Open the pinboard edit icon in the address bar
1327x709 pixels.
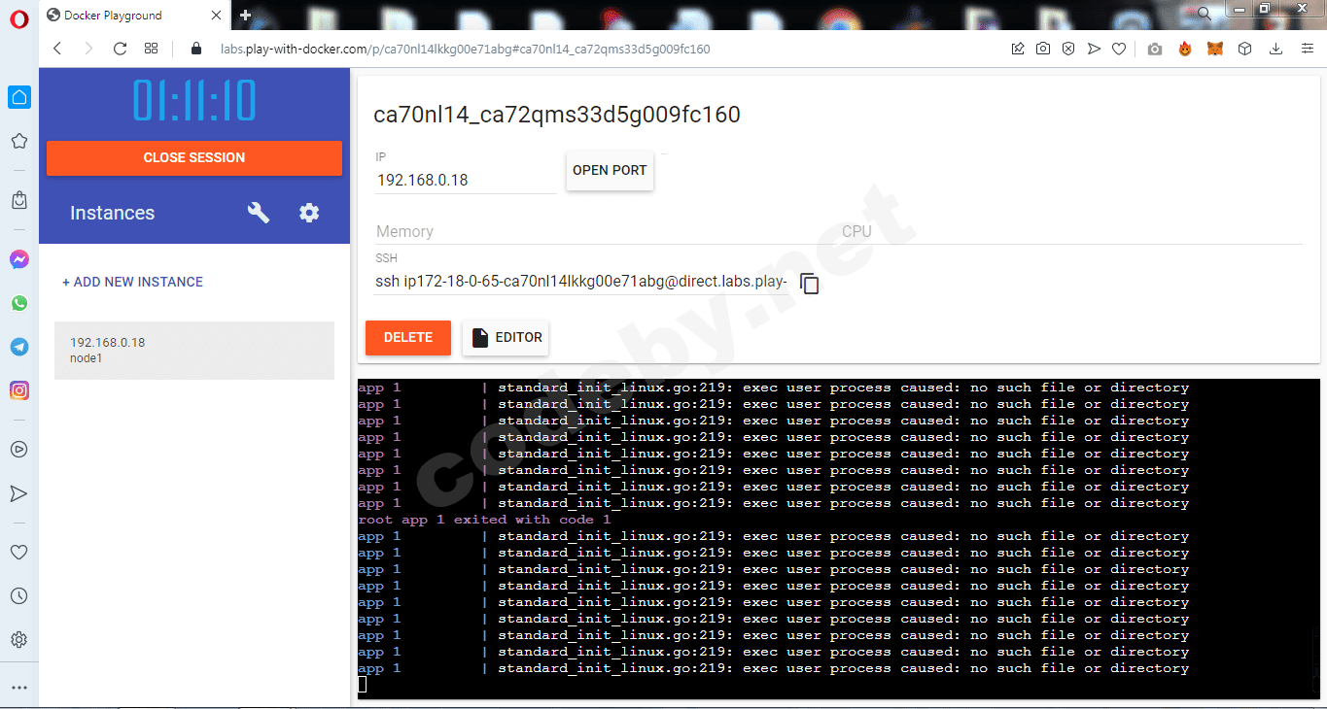(x=1018, y=49)
